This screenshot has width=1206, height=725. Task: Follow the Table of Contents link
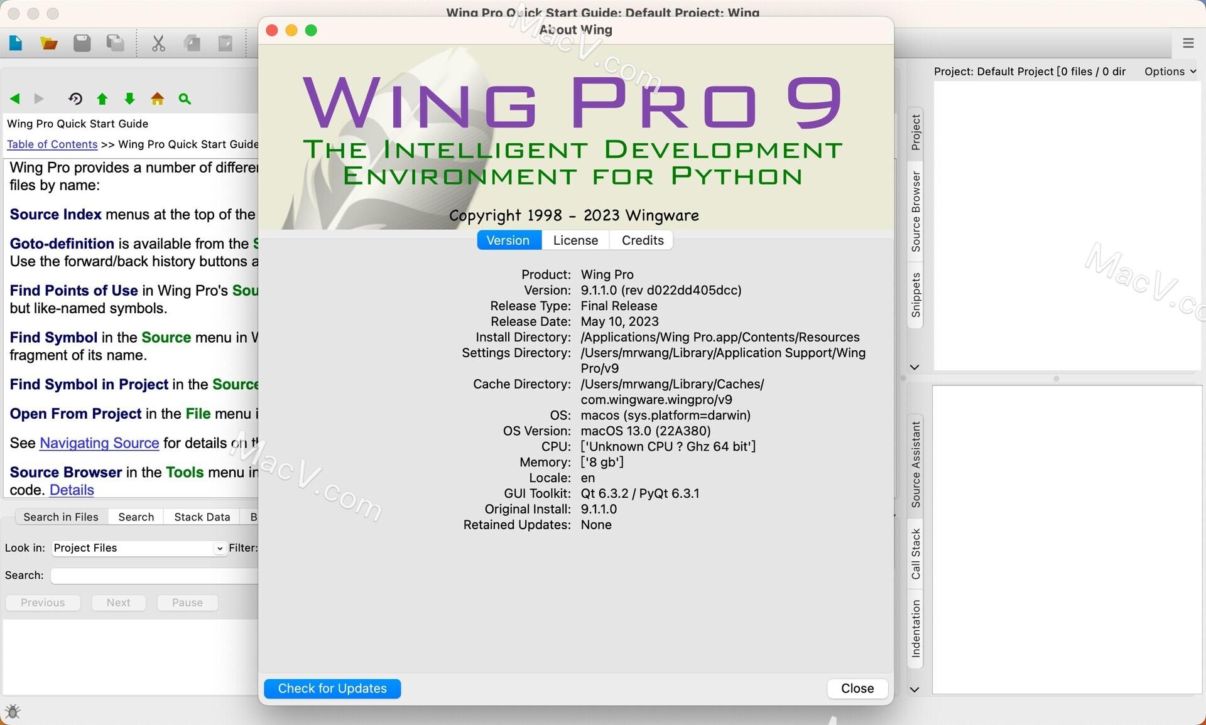(52, 144)
